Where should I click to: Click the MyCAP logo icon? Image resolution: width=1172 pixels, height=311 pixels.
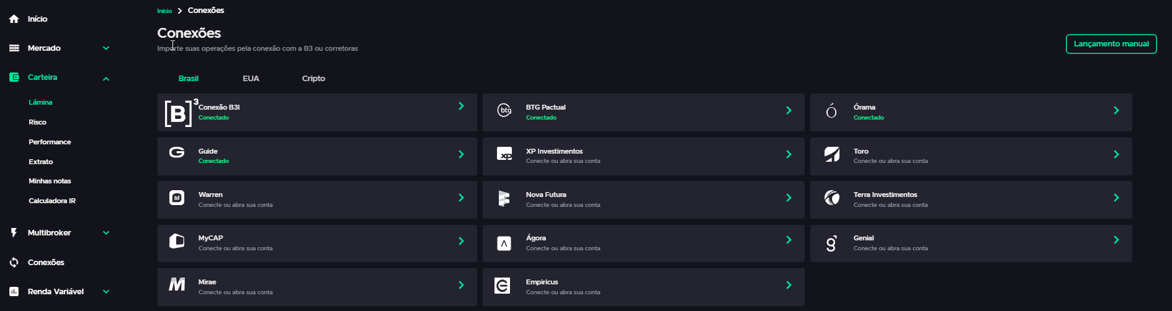click(177, 241)
